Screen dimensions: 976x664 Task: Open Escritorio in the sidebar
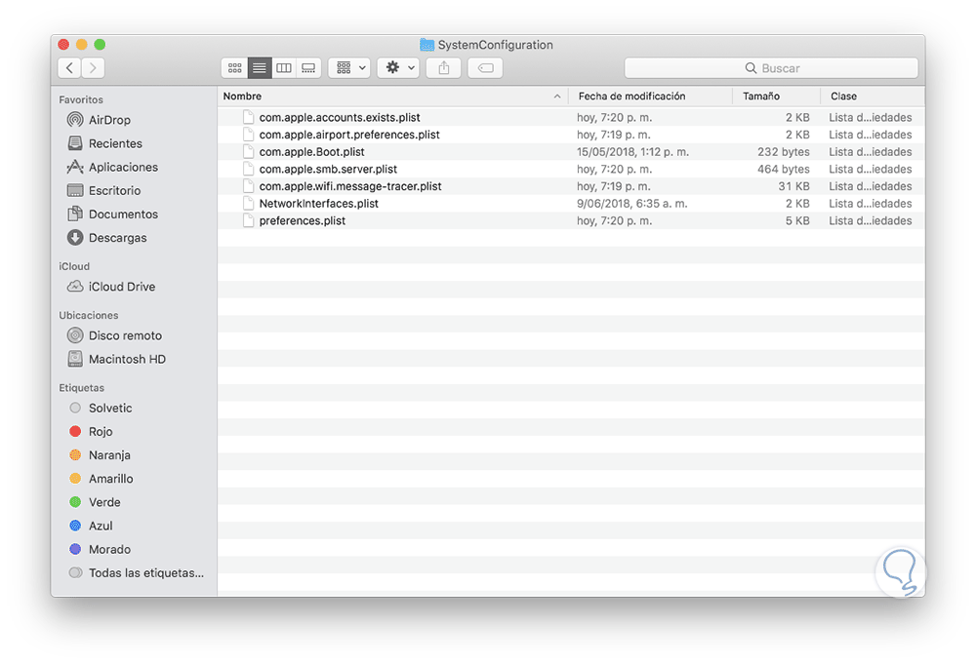(135, 191)
